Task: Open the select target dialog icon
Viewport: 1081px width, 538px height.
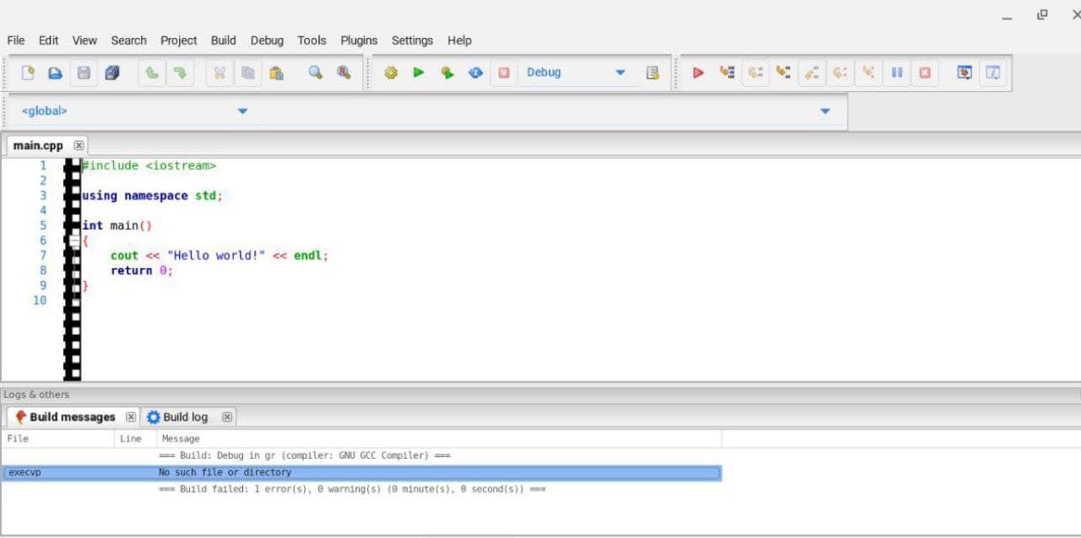Action: (x=652, y=73)
